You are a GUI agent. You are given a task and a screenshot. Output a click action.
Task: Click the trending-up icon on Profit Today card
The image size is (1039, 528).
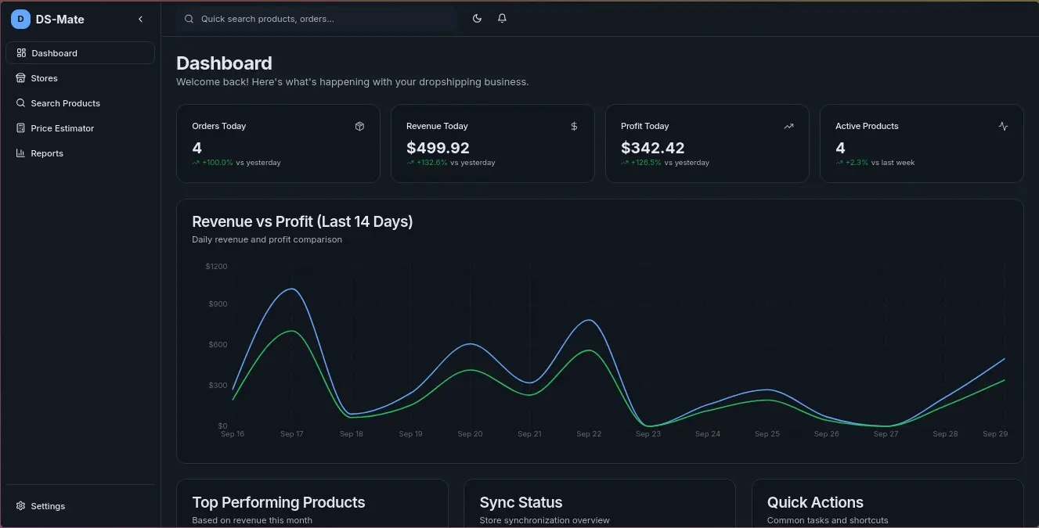pos(788,126)
